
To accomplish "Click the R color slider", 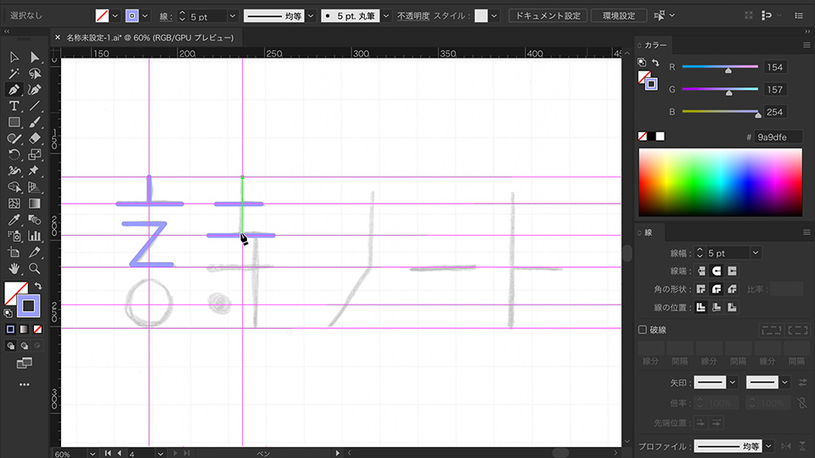I will tap(720, 67).
